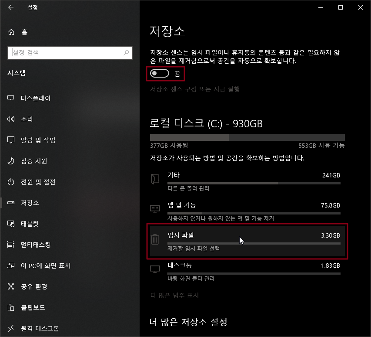Viewport: 371px width, 337px height.
Task: Select 알림 및 작업 in sidebar
Action: [x=70, y=140]
